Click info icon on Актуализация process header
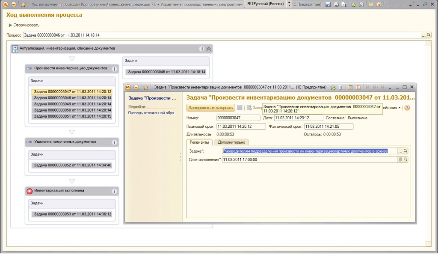This screenshot has width=438, height=254. [x=202, y=49]
